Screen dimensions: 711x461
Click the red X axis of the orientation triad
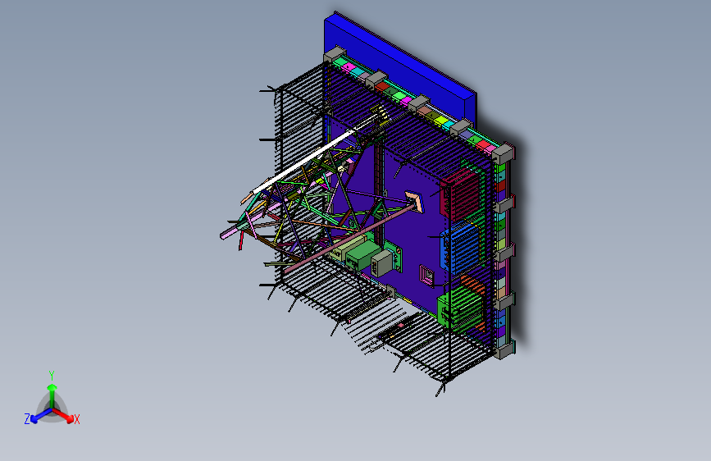point(63,414)
